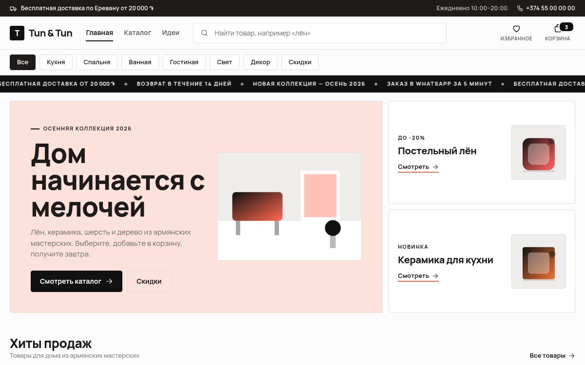Filter by Свет category
This screenshot has height=365, width=585.
coord(225,62)
